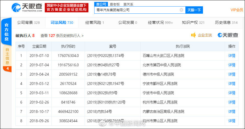Screen dimensions: 245x129
Task: Click the TianYanCha logo
Action: tap(27, 7)
